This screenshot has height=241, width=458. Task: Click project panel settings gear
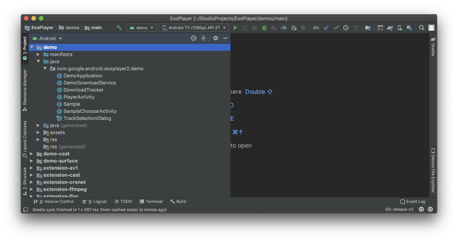(216, 38)
